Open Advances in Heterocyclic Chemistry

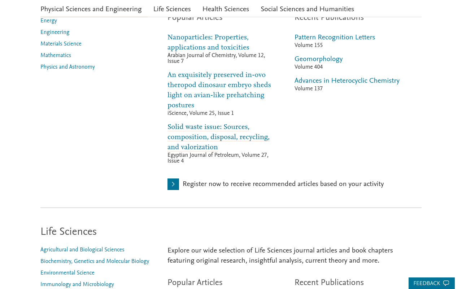347,81
